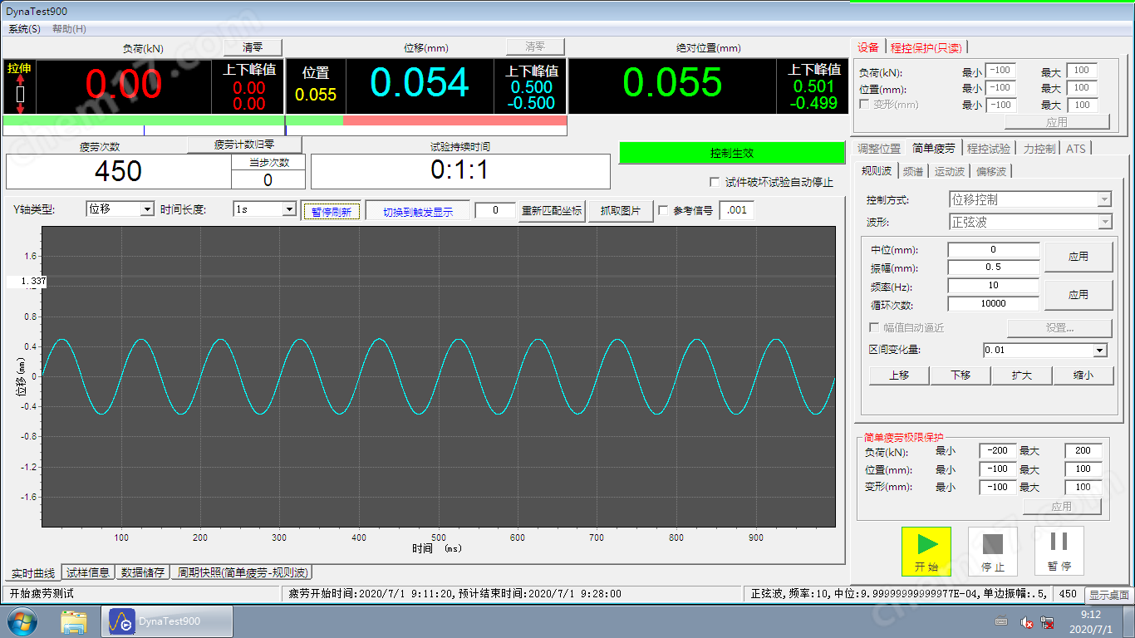The image size is (1135, 638).
Task: Open the 控制方式 dropdown
Action: (x=1104, y=199)
